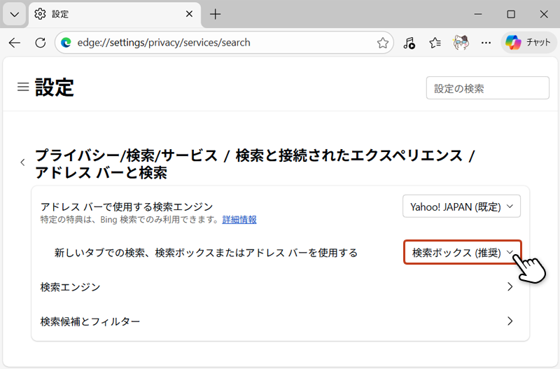The image size is (560, 369).
Task: Add this page to favorites with star icon
Action: (382, 43)
